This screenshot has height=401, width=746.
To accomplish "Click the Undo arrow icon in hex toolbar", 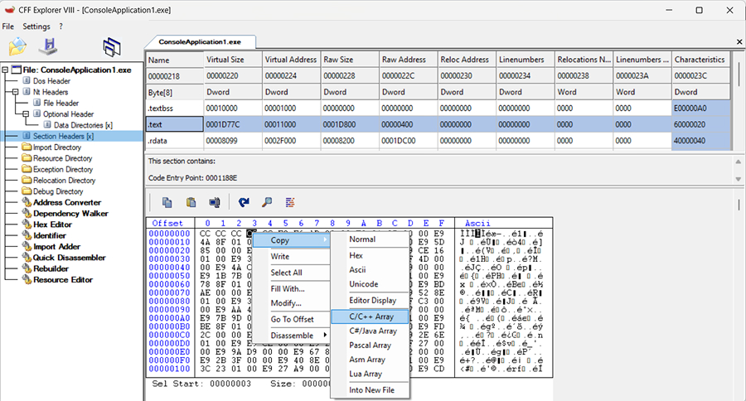I will coord(244,203).
